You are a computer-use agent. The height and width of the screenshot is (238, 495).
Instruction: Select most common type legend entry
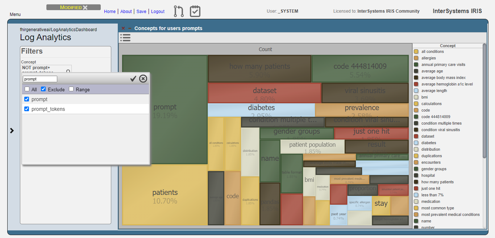point(438,208)
